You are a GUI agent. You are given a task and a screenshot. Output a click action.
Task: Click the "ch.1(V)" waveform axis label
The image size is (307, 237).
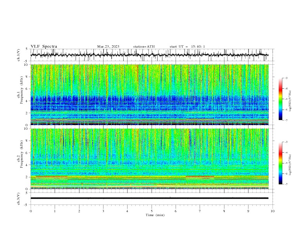(19, 55)
